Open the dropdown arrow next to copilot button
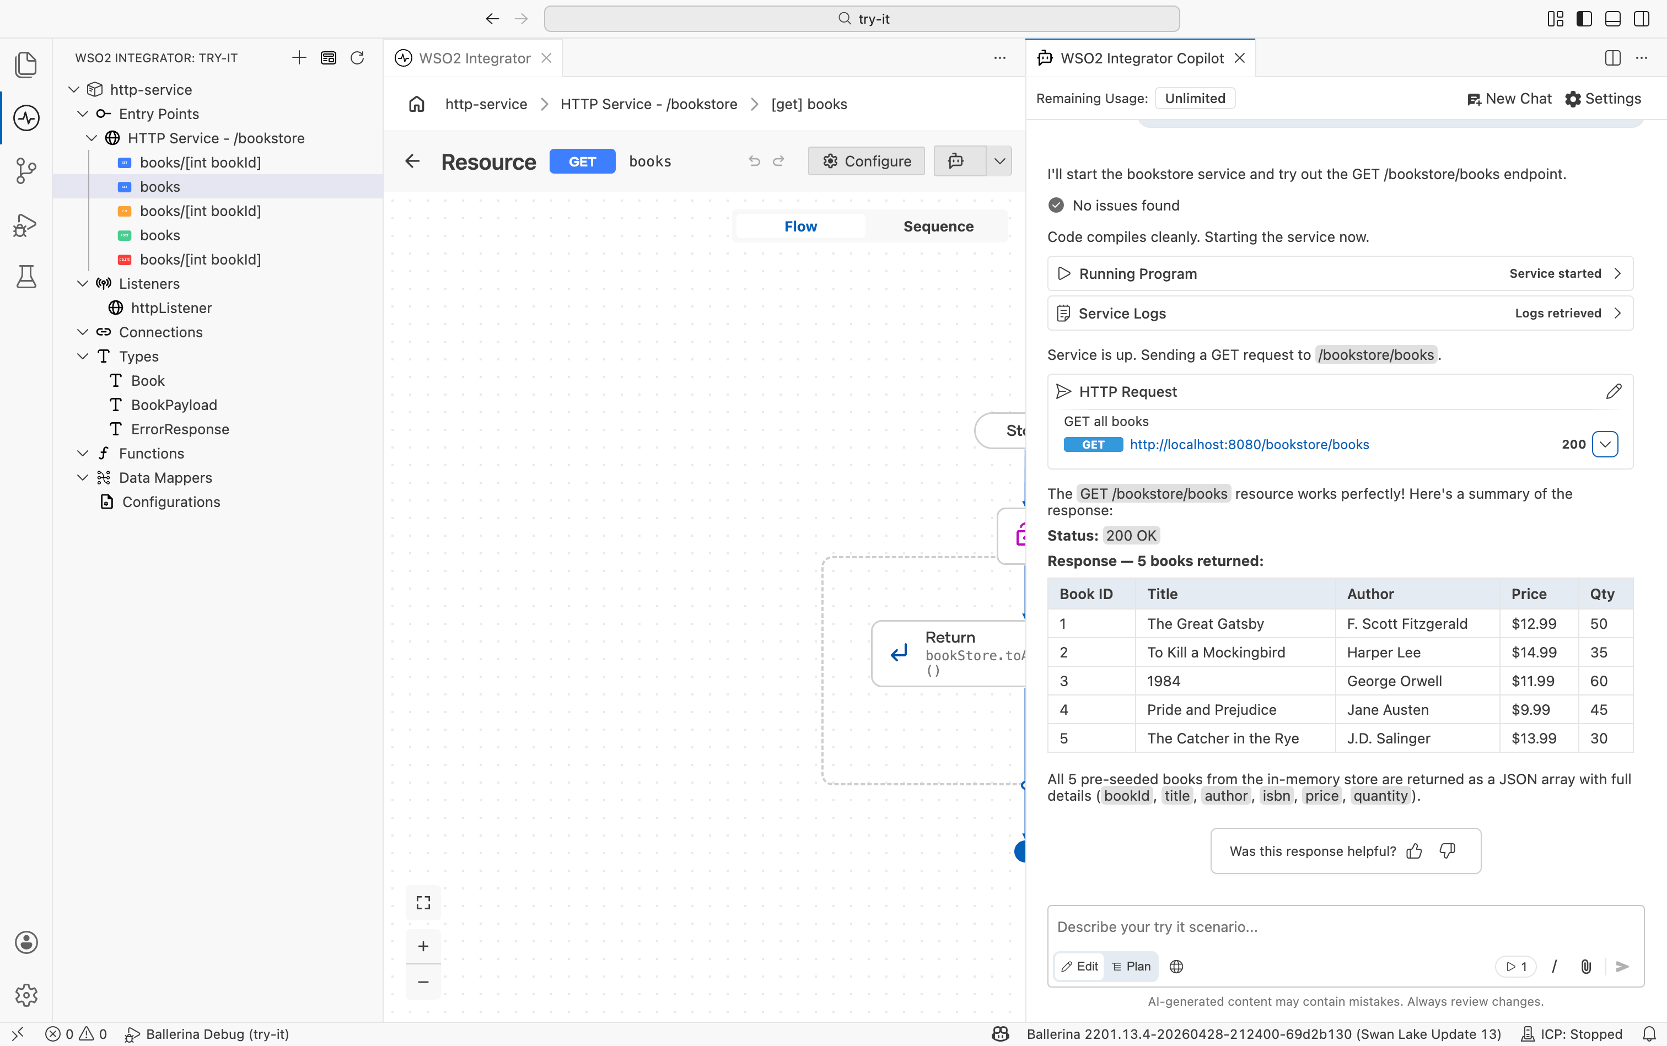Image resolution: width=1667 pixels, height=1046 pixels. click(x=999, y=161)
